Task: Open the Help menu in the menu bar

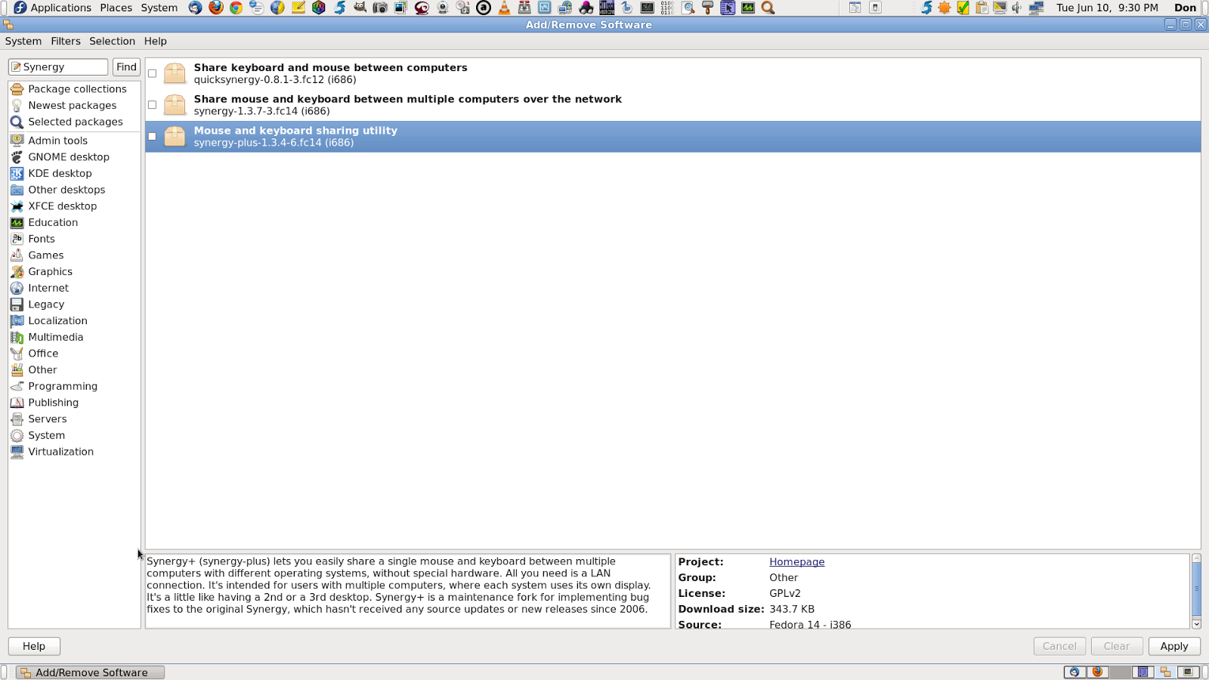Action: [155, 41]
